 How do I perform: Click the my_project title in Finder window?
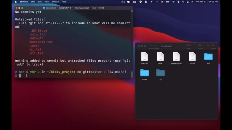(166, 46)
